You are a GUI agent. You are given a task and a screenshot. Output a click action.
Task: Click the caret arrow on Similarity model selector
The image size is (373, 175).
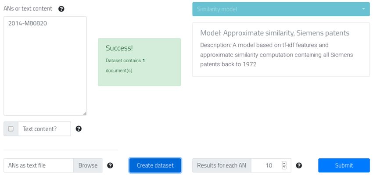(x=363, y=9)
